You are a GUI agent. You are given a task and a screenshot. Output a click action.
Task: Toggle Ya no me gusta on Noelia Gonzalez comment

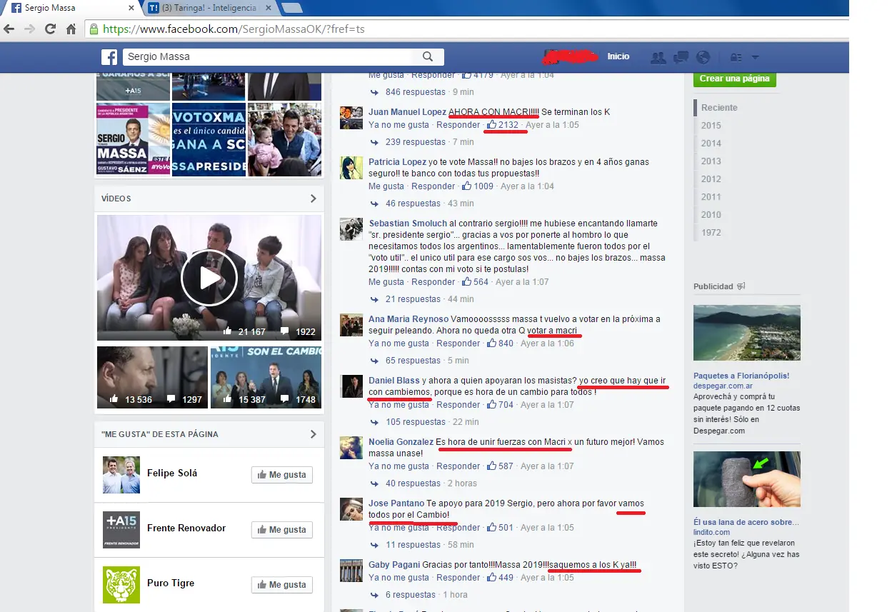399,466
